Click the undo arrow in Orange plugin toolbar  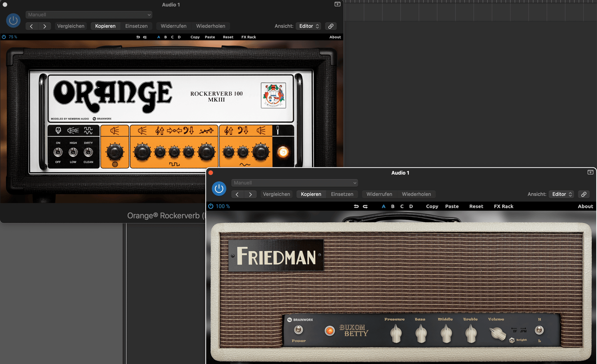138,37
